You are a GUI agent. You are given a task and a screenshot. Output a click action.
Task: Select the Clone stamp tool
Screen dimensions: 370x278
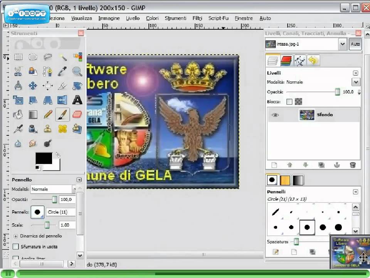coord(48,129)
